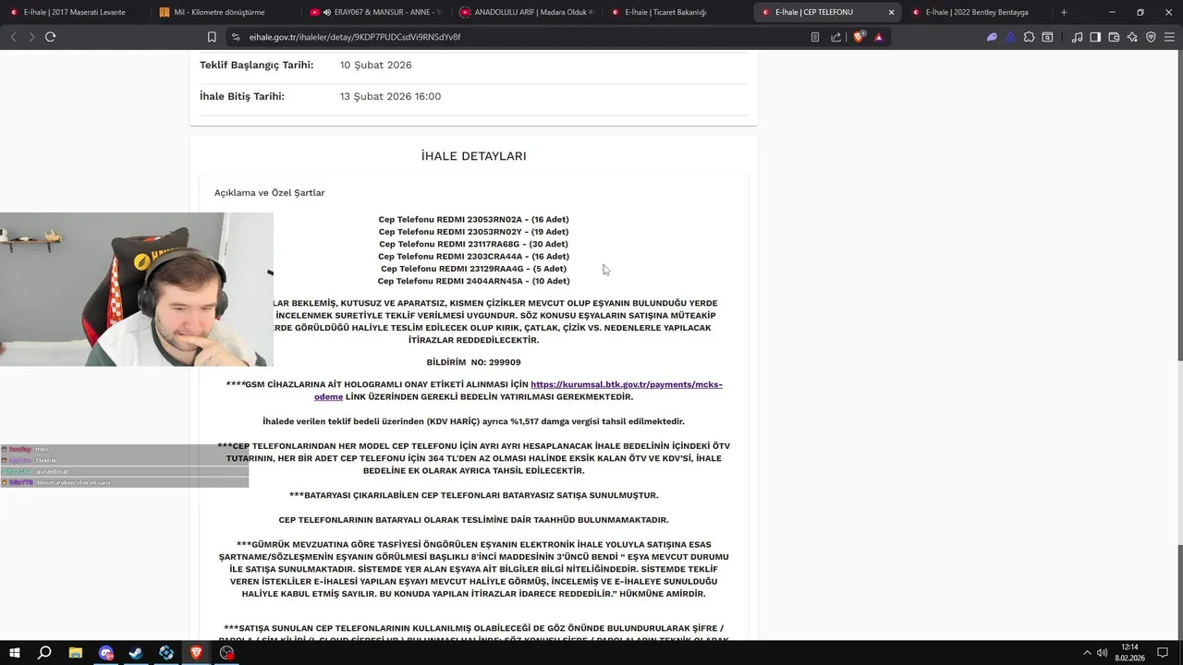Screen dimensions: 1183x665
Task: Open reader mode icon in address bar
Action: (814, 37)
